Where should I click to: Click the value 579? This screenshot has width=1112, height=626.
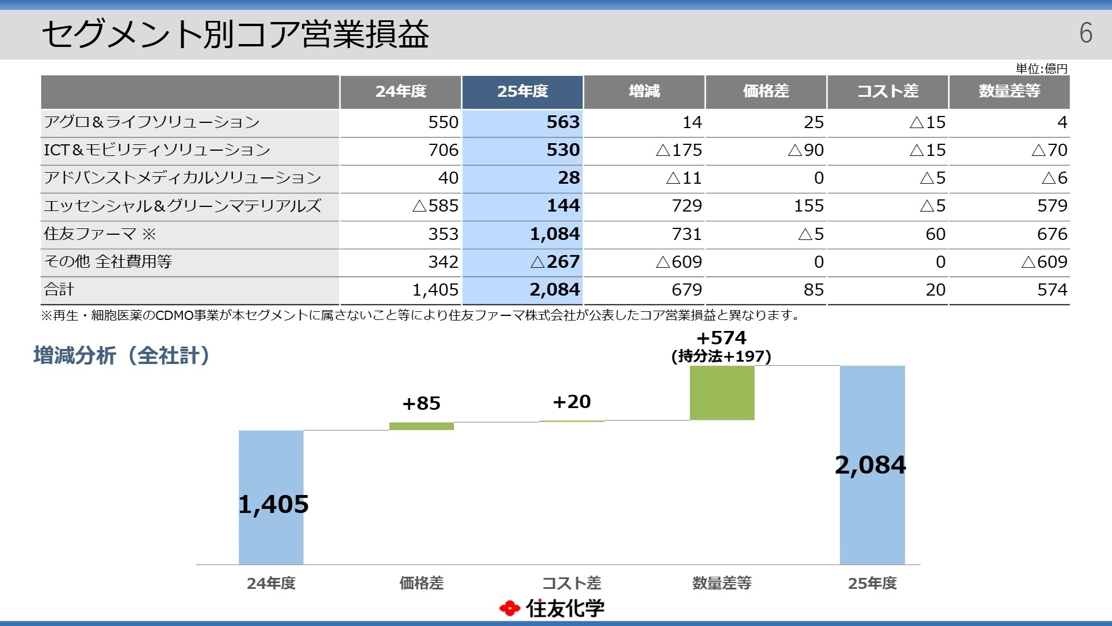pos(1052,206)
